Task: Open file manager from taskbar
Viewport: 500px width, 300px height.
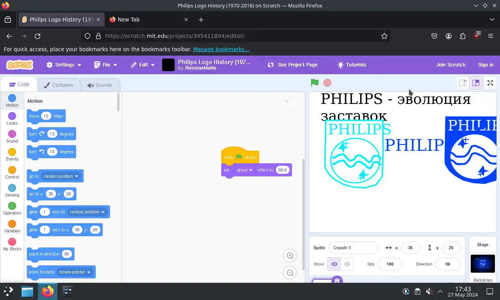Action: pyautogui.click(x=27, y=291)
